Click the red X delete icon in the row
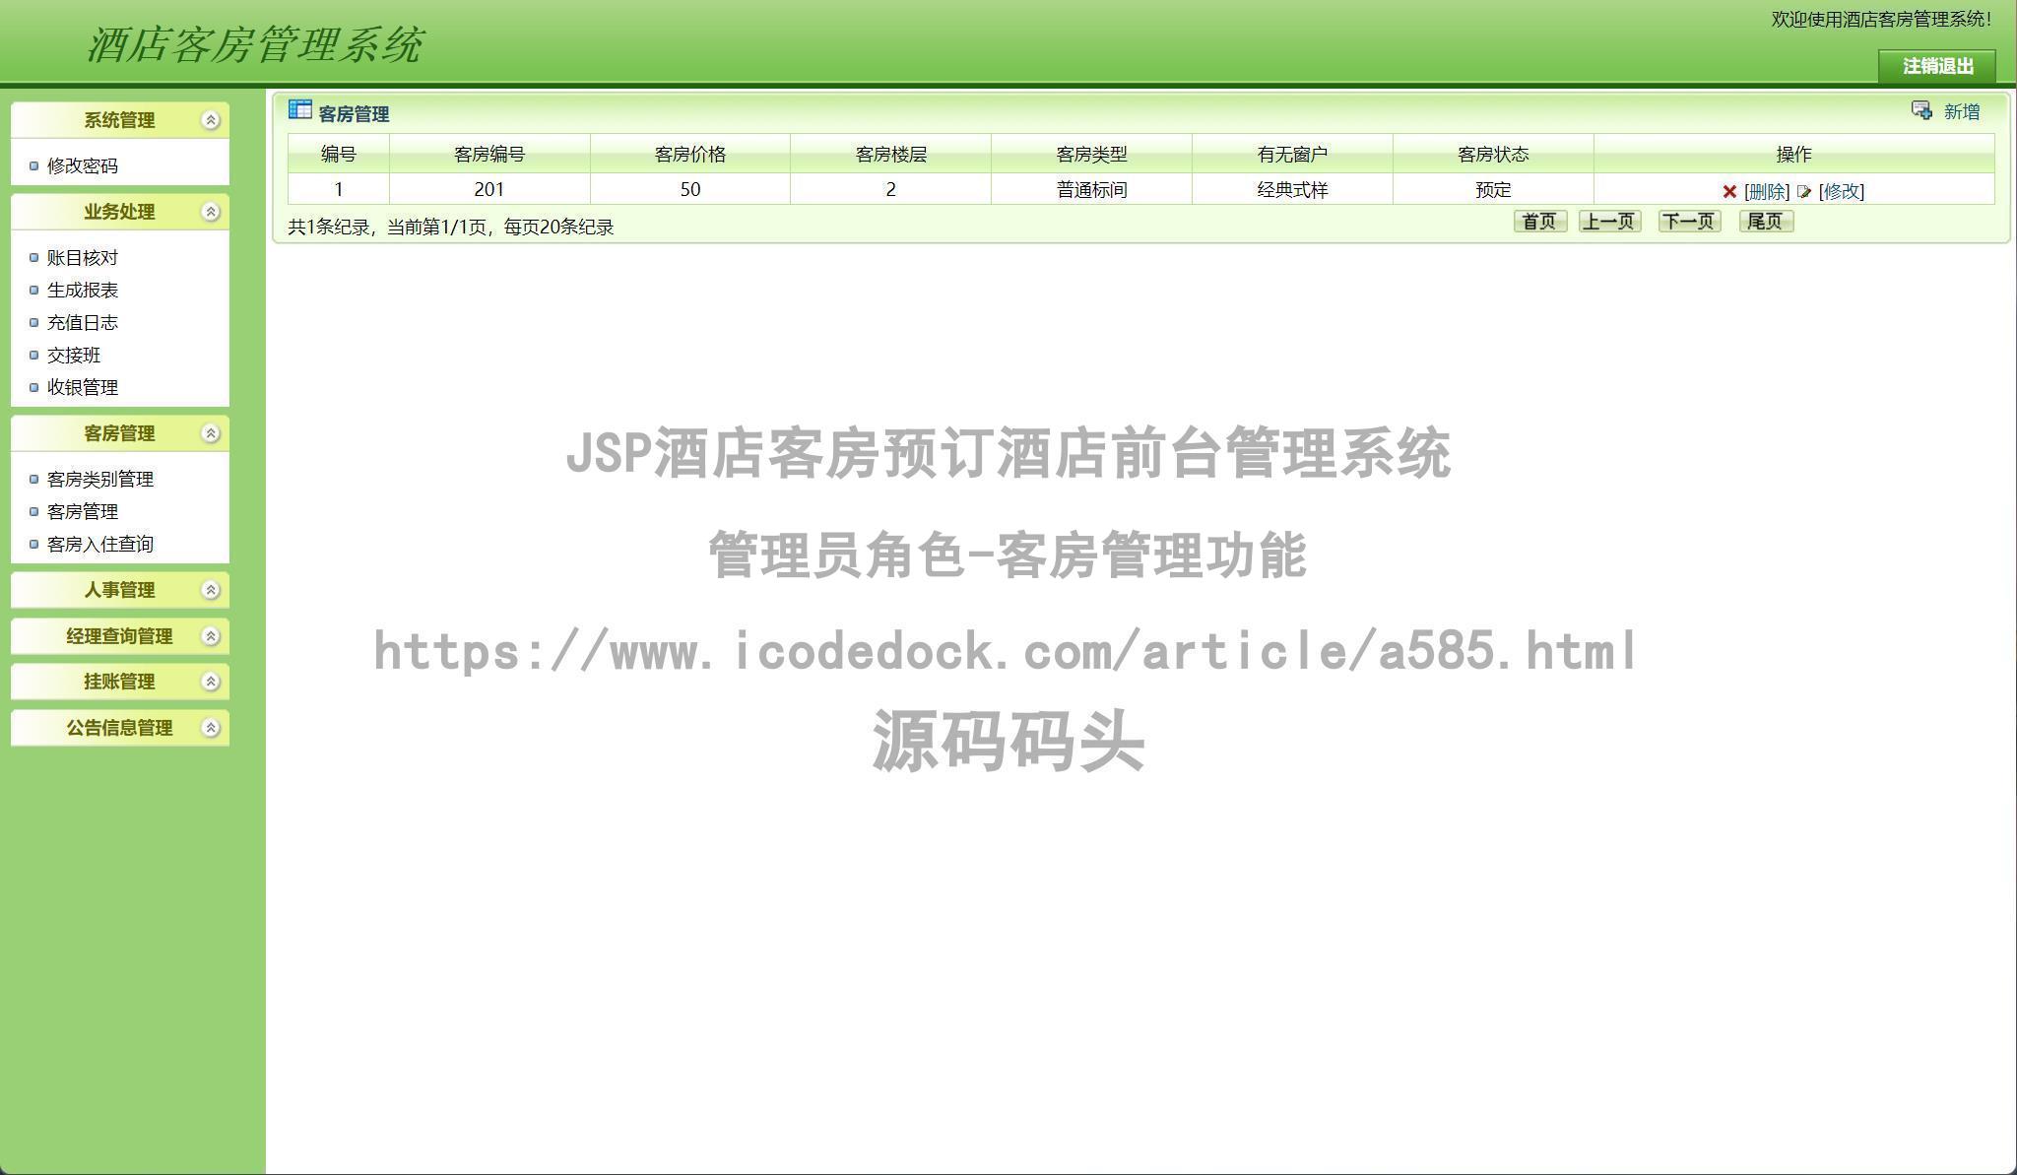The height and width of the screenshot is (1175, 2017). [x=1729, y=190]
